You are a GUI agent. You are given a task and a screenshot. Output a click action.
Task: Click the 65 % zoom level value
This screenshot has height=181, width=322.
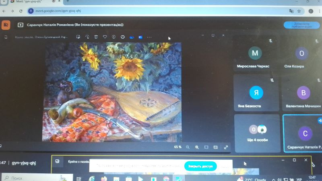pyautogui.click(x=178, y=147)
